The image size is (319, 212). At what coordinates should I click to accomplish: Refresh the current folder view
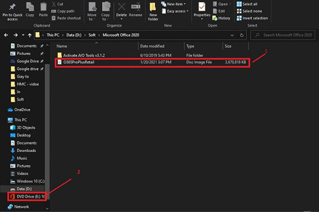pos(242,35)
